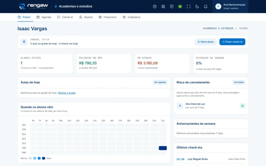Click the Cadastros gear icon
Image resolution: width=266 pixels, height=166 pixels.
124,17
